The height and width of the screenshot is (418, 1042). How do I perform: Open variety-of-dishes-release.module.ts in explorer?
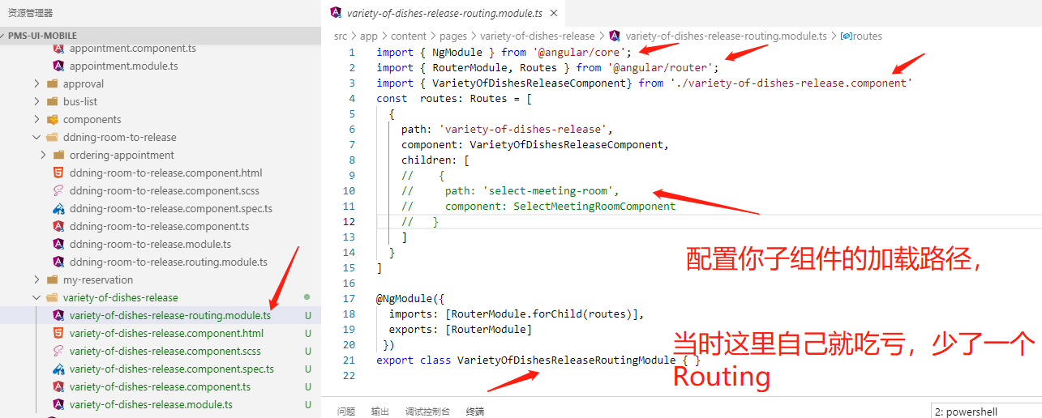click(x=151, y=404)
